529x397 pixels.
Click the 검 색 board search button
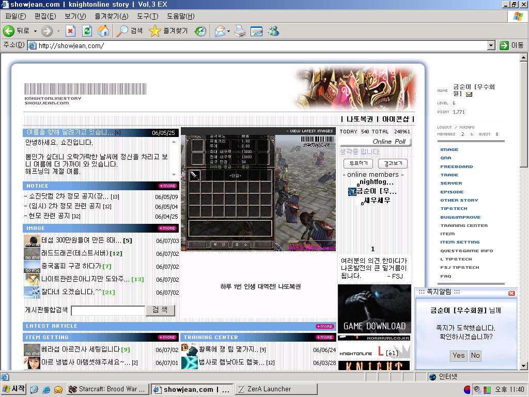(x=160, y=310)
